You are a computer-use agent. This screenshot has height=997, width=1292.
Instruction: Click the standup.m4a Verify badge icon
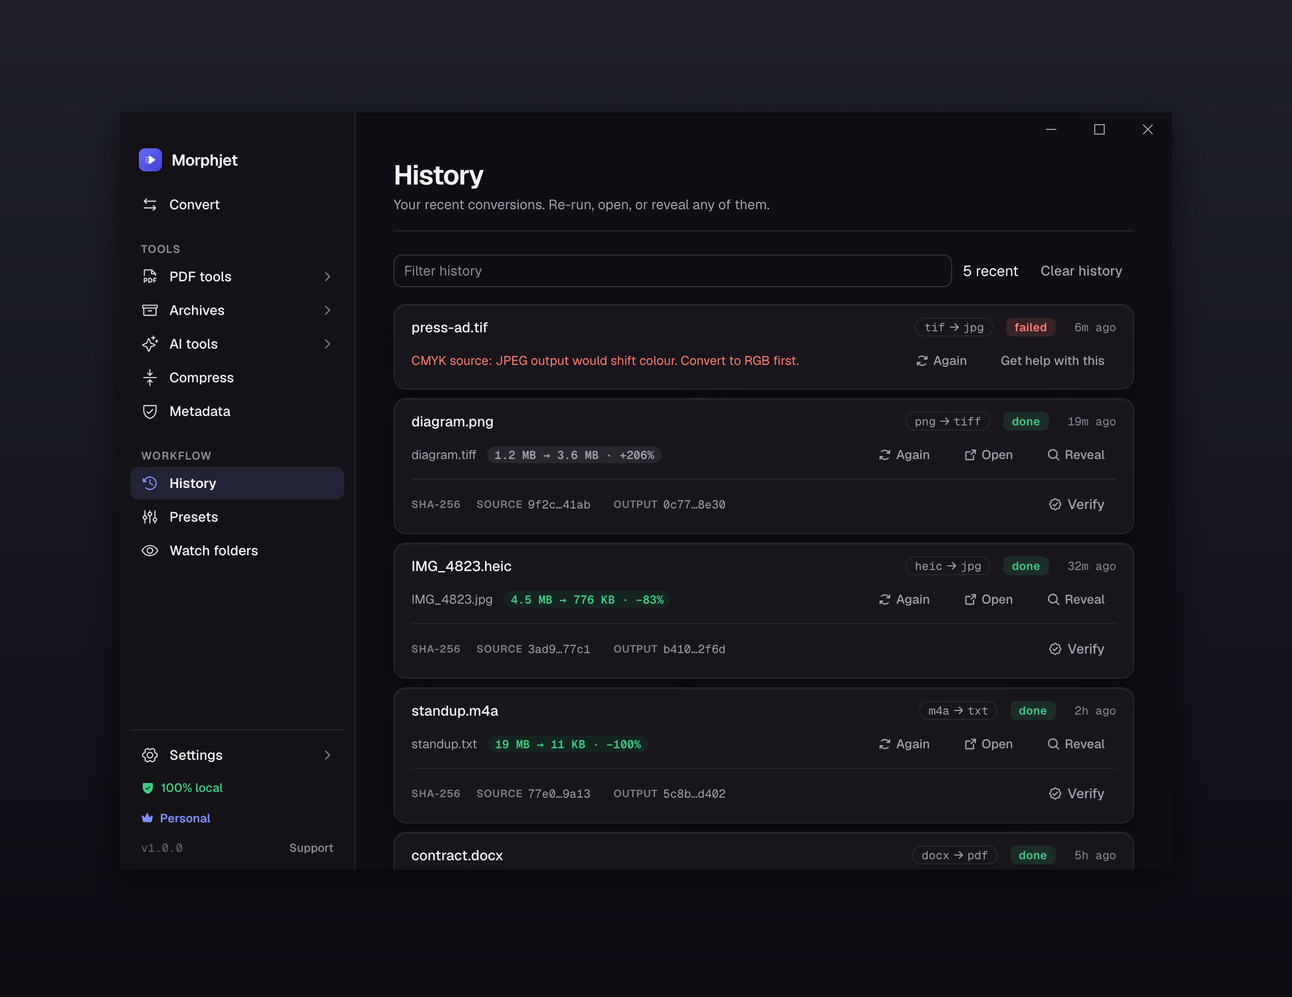pos(1055,793)
